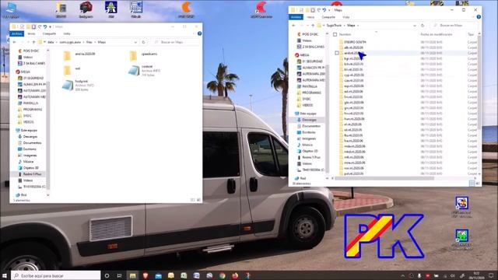Click the Windows taskbar search box
498x280 pixels.
[x=56, y=275]
